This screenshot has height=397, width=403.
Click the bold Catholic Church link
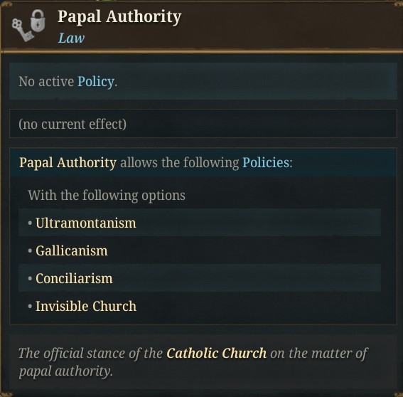pos(216,353)
